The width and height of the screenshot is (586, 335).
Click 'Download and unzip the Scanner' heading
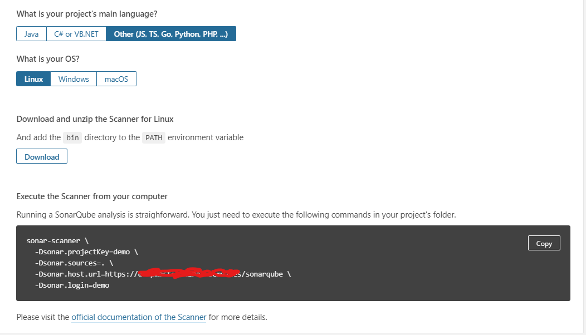click(x=95, y=119)
